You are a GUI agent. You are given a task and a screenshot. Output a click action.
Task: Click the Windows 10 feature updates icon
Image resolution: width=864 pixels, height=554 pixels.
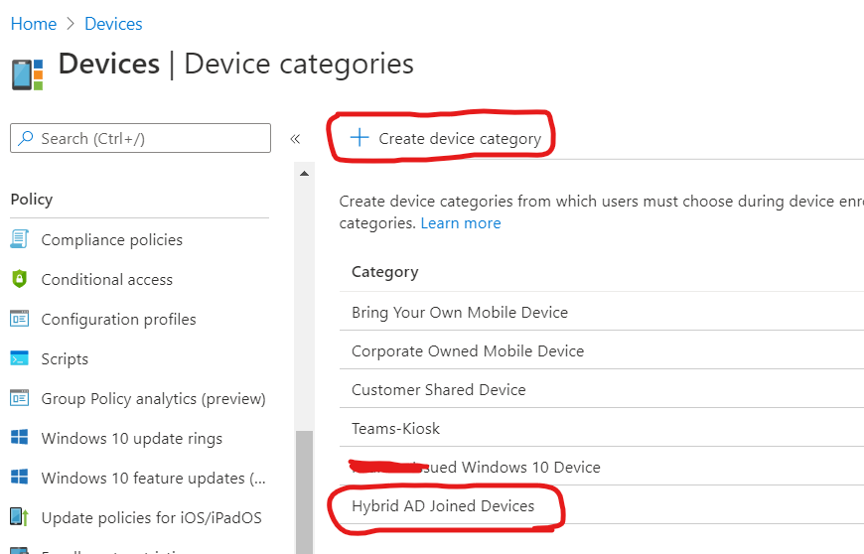20,478
